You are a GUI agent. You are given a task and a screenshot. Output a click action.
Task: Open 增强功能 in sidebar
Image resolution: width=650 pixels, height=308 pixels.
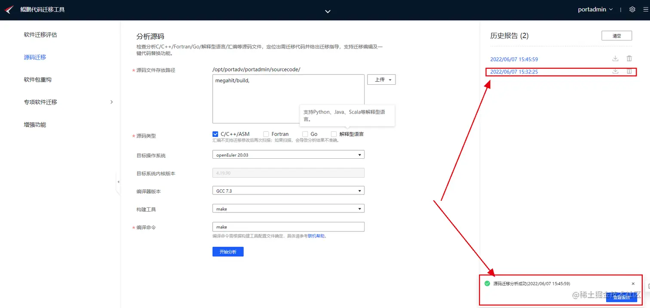35,125
